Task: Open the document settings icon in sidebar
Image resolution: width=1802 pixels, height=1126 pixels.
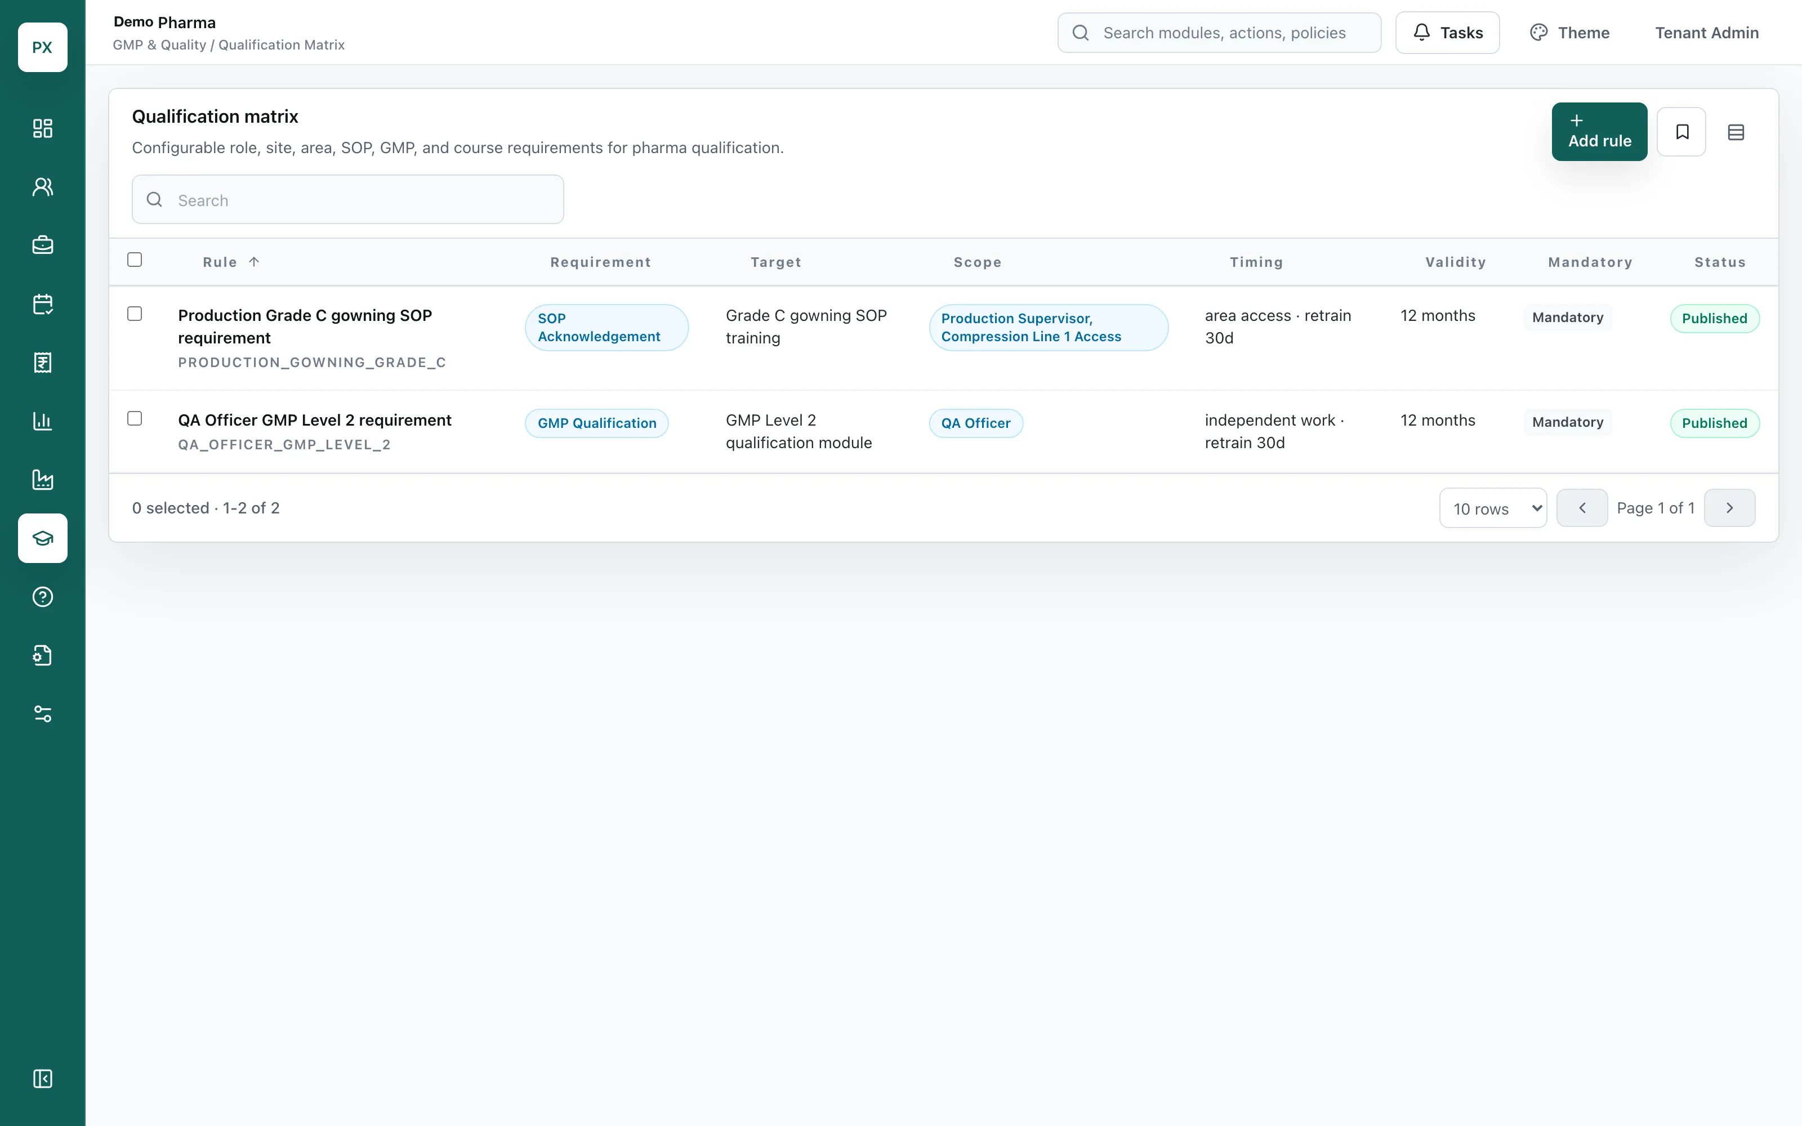Action: 42,655
